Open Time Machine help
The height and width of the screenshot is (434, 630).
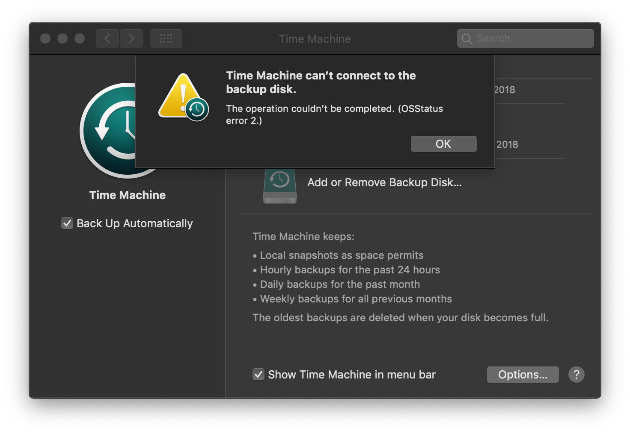pos(576,375)
